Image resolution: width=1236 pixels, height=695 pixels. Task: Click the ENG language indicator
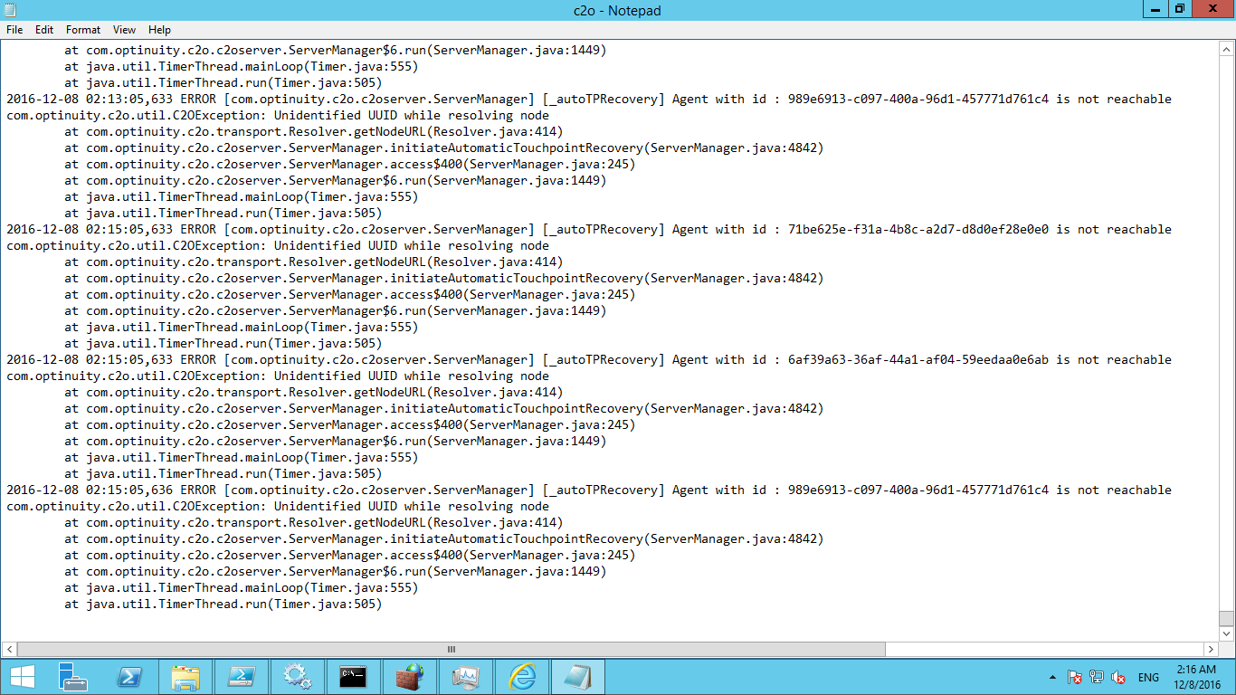click(x=1148, y=677)
